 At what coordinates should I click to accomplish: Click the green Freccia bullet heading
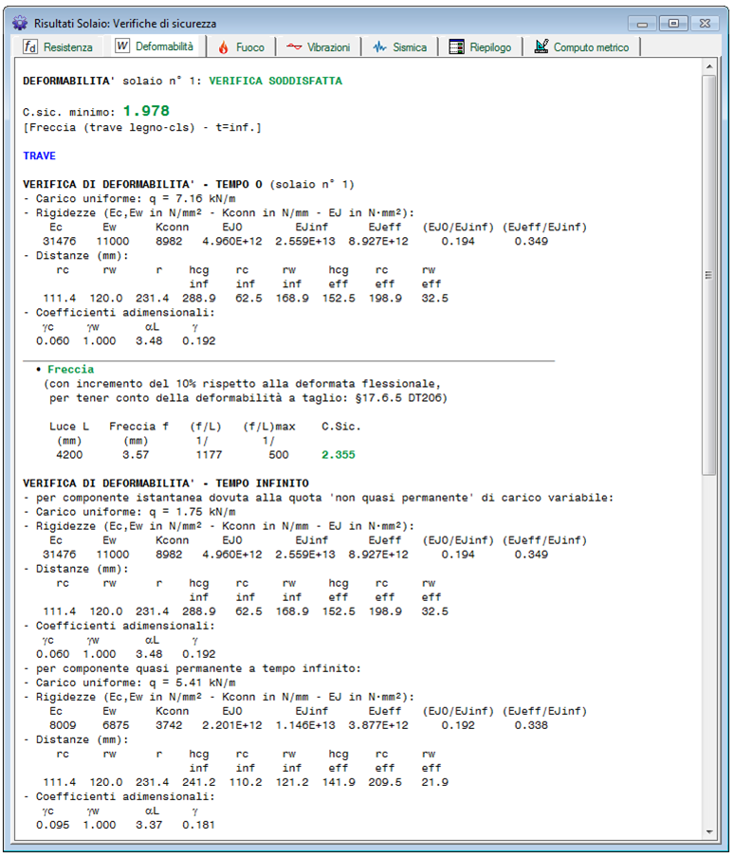(x=70, y=369)
